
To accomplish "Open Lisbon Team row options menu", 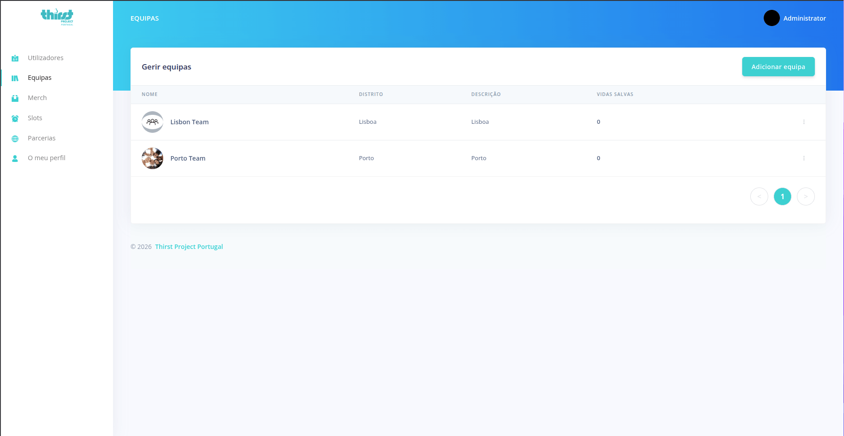I will (x=804, y=122).
